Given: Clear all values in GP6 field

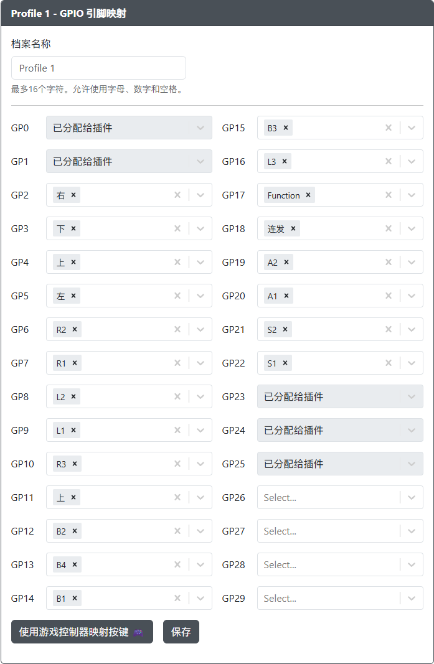Looking at the screenshot, I should 177,329.
